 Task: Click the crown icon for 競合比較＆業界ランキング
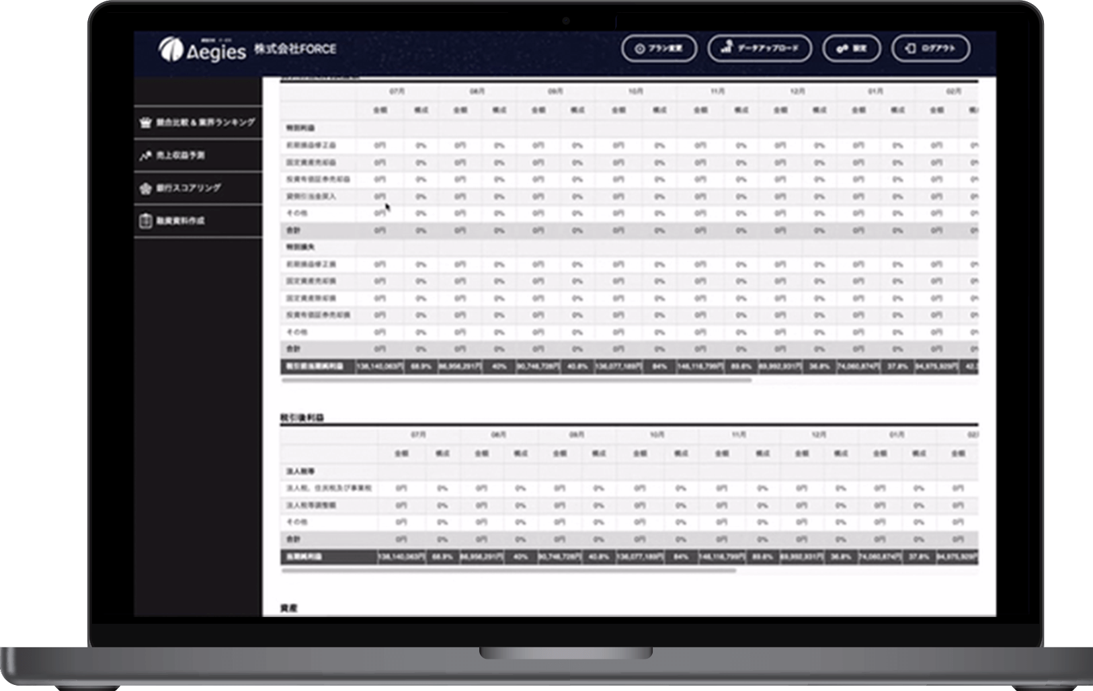tap(145, 122)
